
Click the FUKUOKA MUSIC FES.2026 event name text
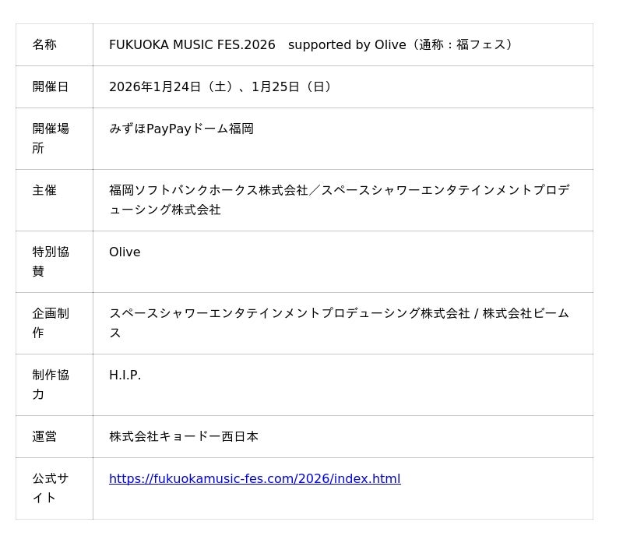pyautogui.click(x=192, y=44)
